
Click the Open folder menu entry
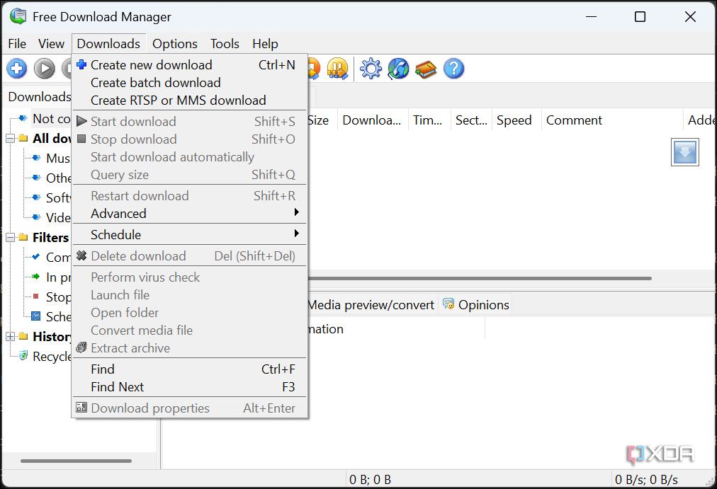(190, 313)
